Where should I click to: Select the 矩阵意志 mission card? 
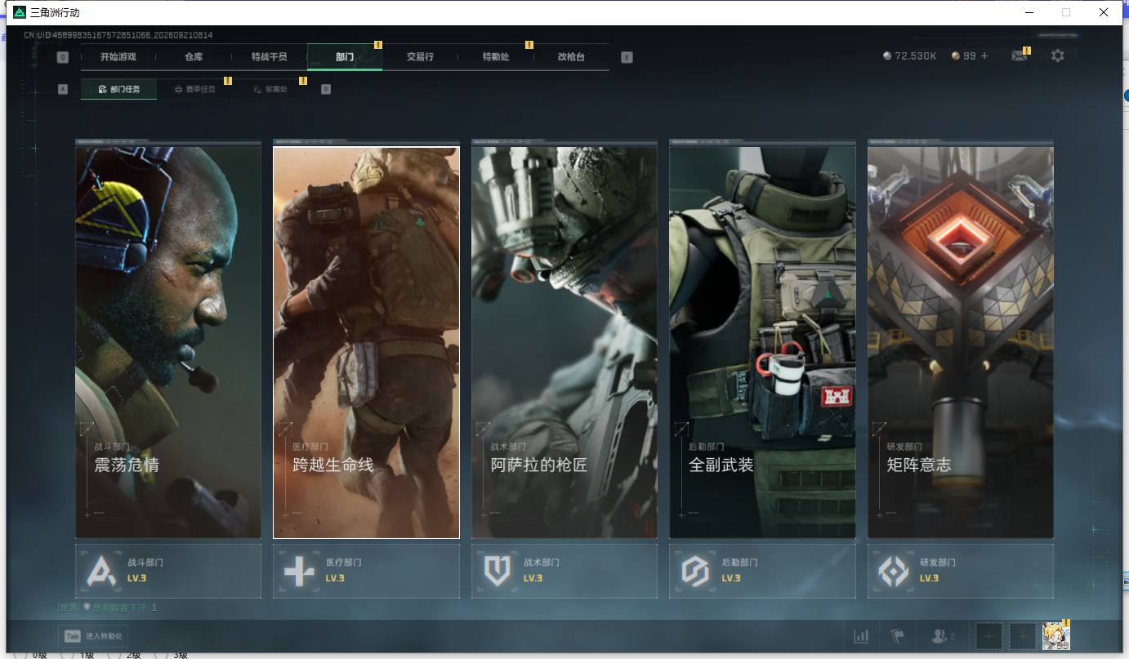961,342
